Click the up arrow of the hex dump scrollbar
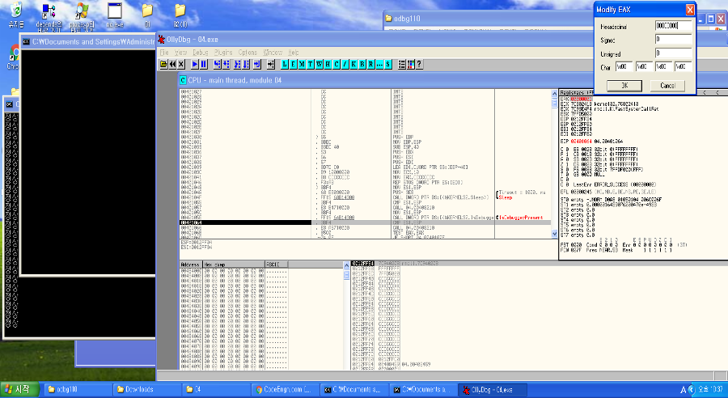 (346, 265)
